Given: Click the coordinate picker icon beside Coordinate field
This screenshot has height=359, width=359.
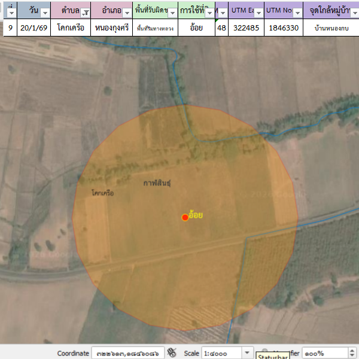Looking at the screenshot, I should pyautogui.click(x=173, y=353).
